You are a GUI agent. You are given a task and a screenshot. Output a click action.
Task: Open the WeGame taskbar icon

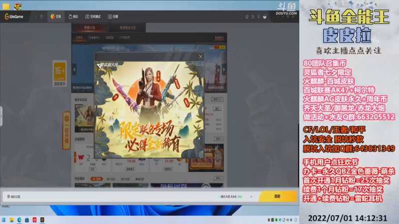[42, 220]
